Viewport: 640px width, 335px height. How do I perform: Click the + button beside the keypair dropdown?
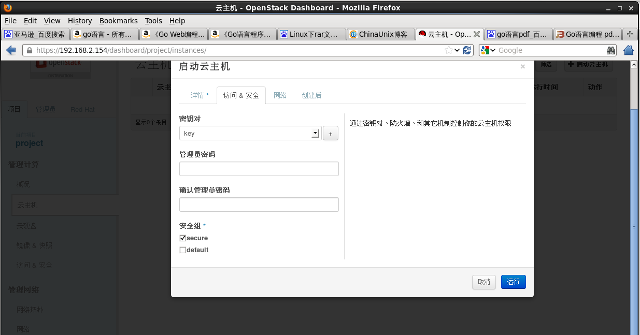point(330,133)
